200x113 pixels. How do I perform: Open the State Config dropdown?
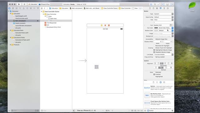click(x=163, y=17)
